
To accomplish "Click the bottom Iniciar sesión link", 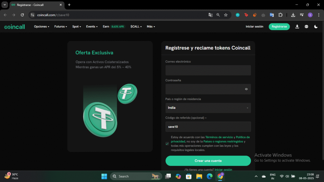I will 223,169.
